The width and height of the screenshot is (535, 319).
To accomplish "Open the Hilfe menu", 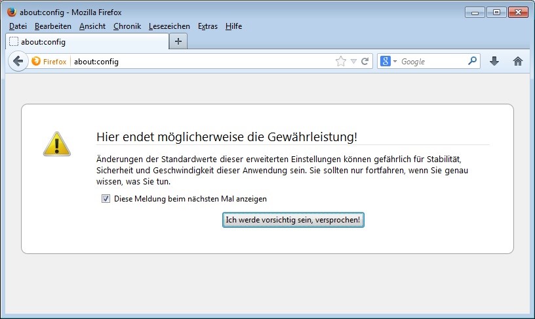I will pos(233,26).
